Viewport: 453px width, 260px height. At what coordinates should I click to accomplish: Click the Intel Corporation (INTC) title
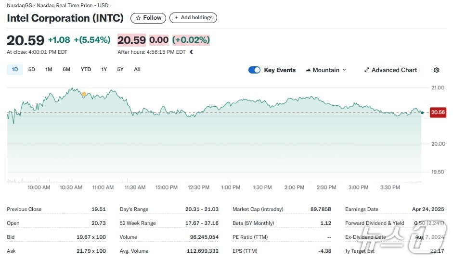pyautogui.click(x=65, y=18)
